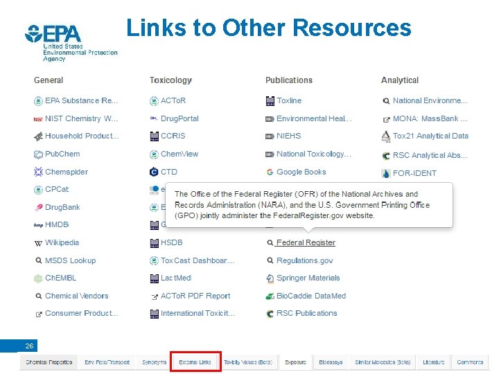Switch to Env. Fate/Transport tab
499x374 pixels.
pos(107,362)
